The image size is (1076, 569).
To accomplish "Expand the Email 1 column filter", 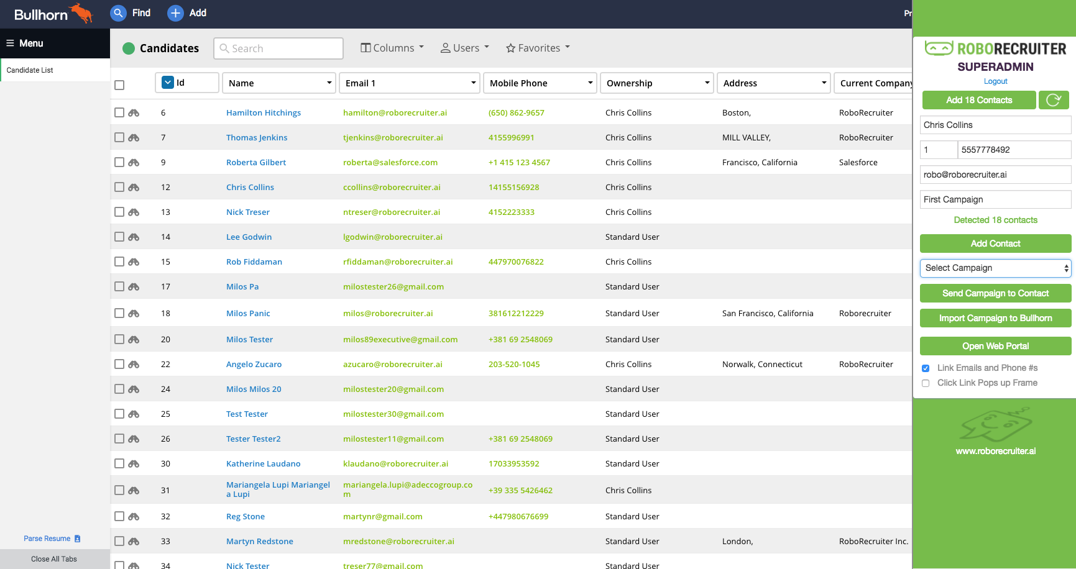I will click(474, 83).
